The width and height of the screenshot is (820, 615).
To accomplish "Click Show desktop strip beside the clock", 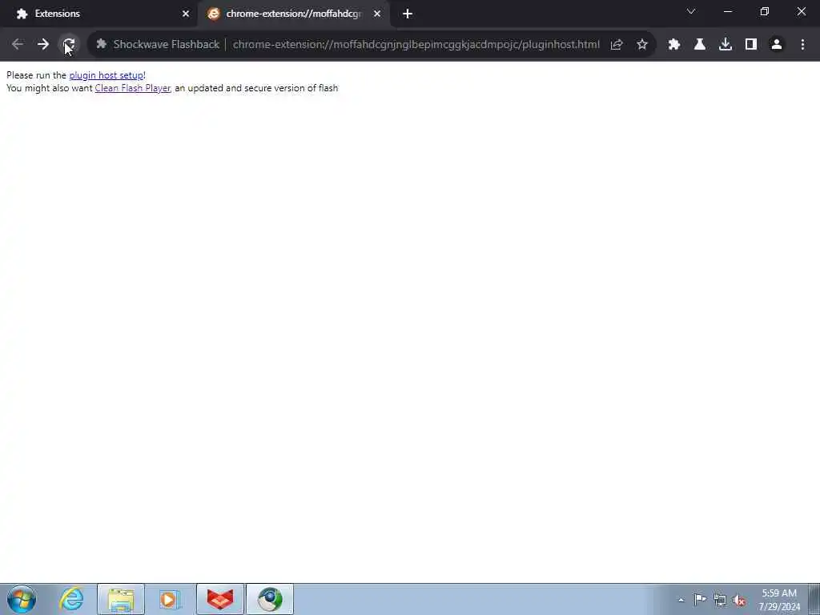I will [x=814, y=600].
